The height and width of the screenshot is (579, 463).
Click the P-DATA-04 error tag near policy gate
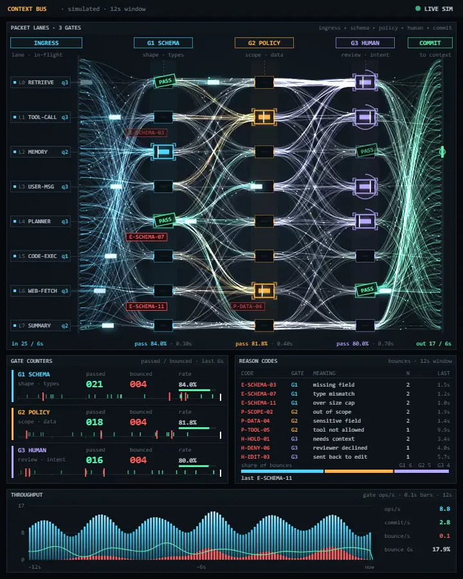[248, 306]
